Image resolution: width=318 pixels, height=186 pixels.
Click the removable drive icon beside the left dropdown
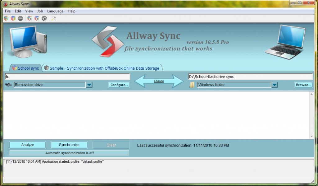click(x=8, y=85)
